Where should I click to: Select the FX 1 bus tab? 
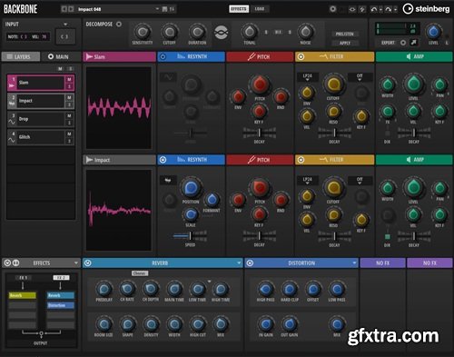point(23,277)
